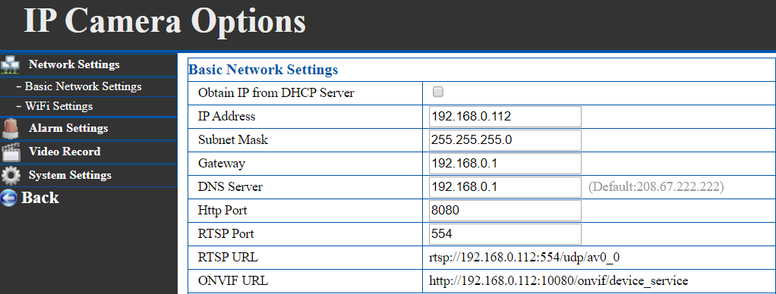Click the Basic Network Settings table heading

(x=263, y=70)
